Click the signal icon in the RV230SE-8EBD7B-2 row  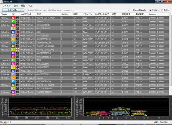[18, 88]
